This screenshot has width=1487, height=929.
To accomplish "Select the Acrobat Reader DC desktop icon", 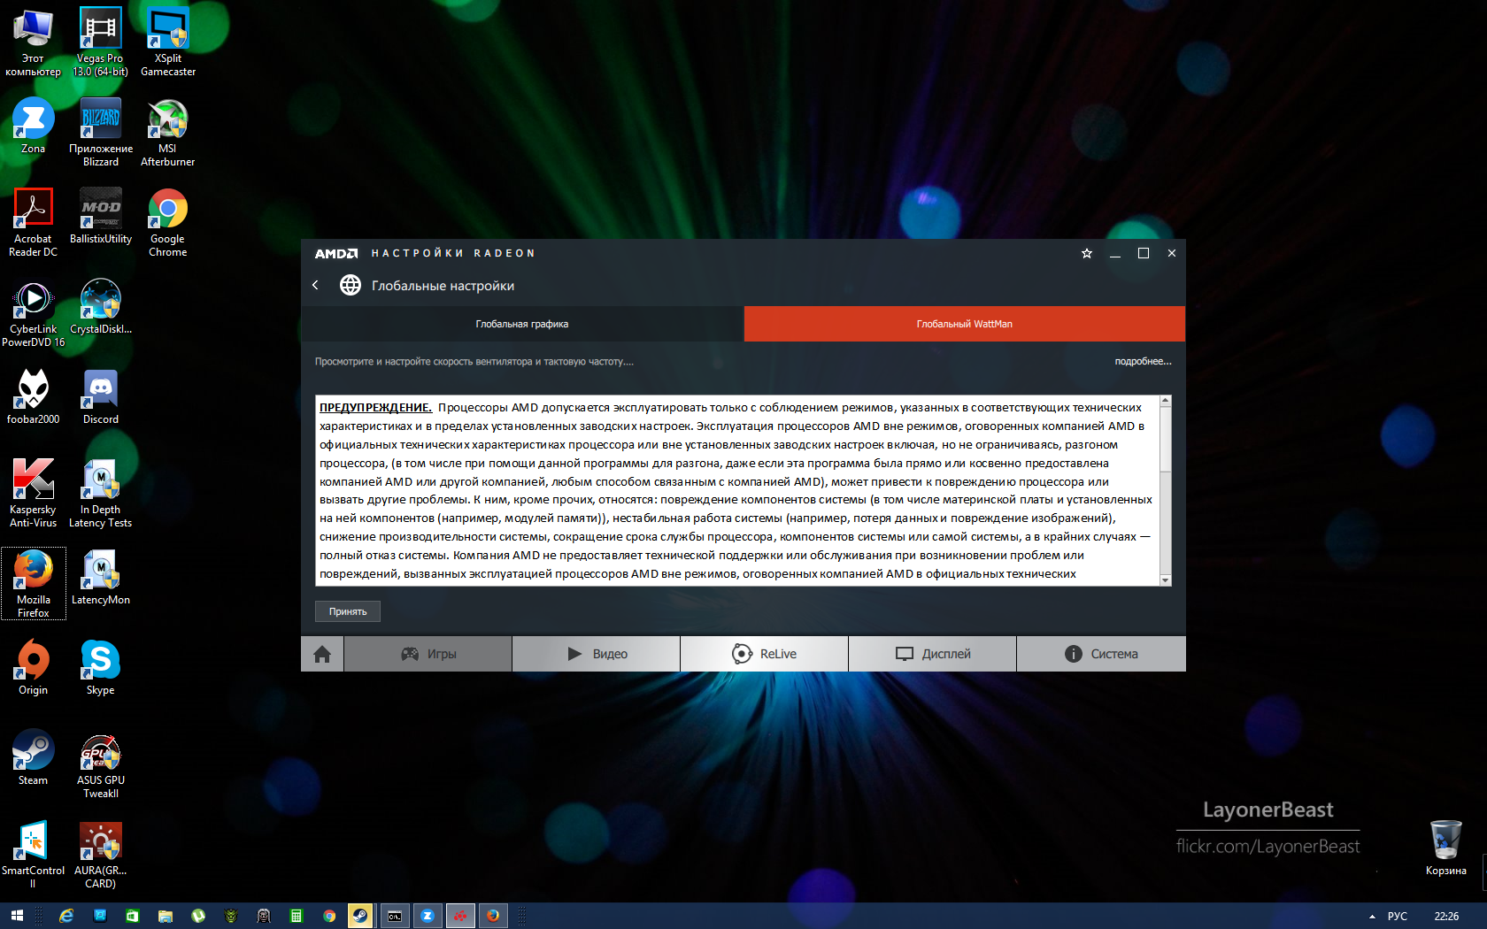I will (33, 223).
